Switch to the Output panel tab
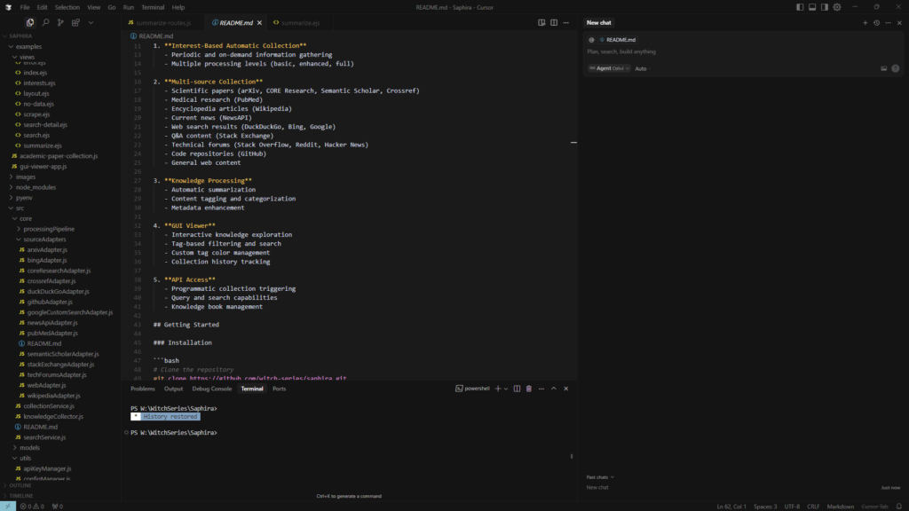909x511 pixels. (x=173, y=389)
